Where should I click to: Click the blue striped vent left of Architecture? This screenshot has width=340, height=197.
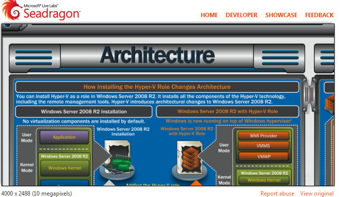pyautogui.click(x=34, y=58)
